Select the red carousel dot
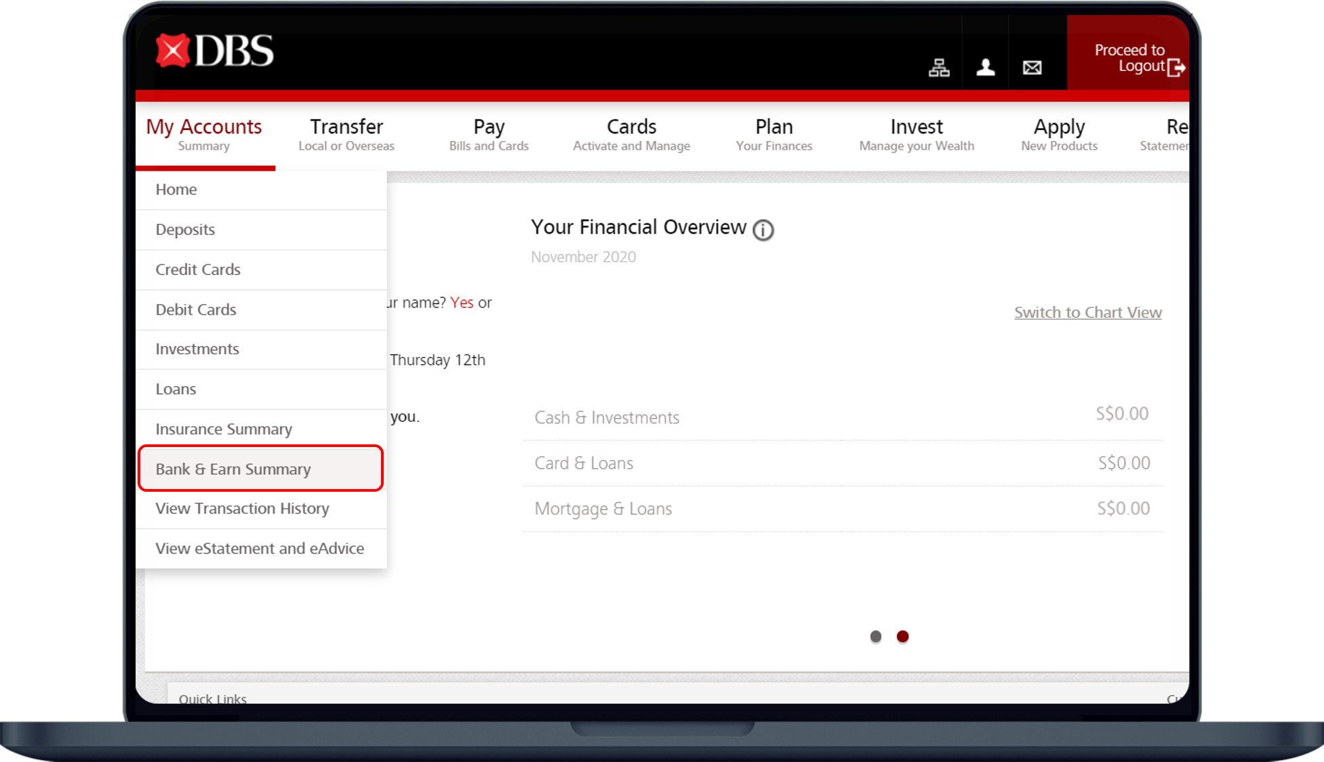Screen dimensions: 1324x762 click(x=902, y=636)
